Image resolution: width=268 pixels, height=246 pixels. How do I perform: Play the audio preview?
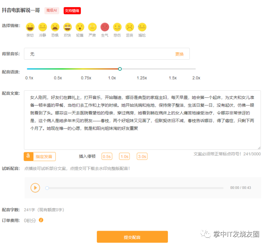coord(35,188)
